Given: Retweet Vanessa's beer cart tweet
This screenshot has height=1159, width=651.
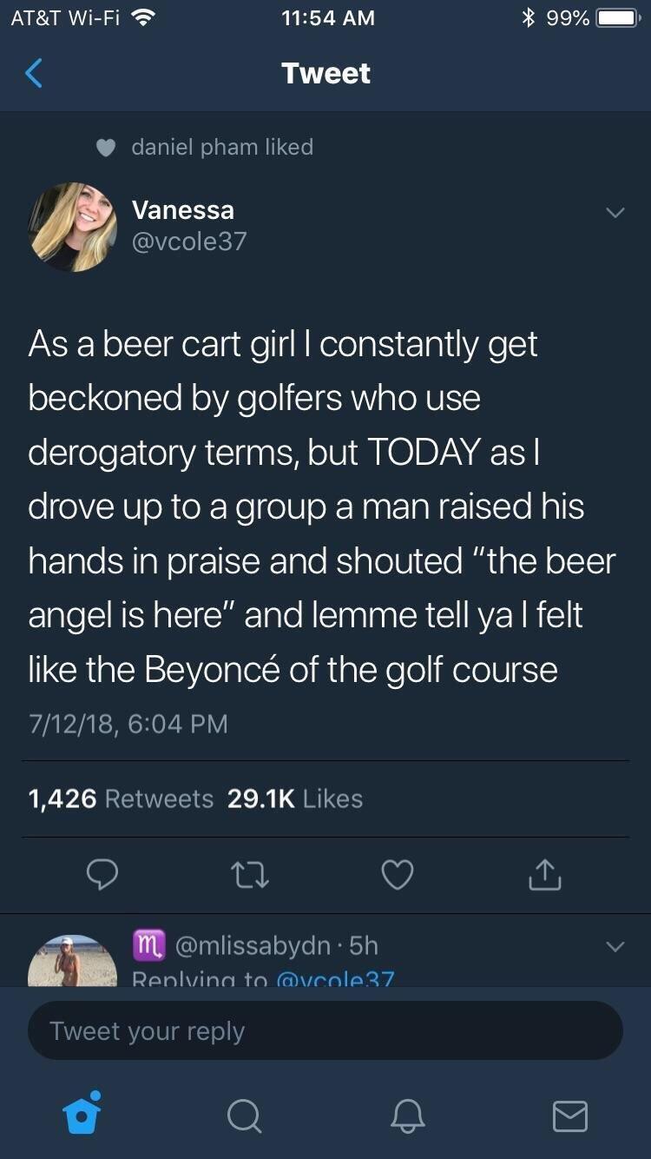Looking at the screenshot, I should [249, 875].
